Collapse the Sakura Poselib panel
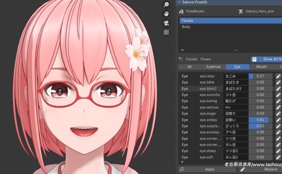This screenshot has height=174, width=282. [x=179, y=2]
